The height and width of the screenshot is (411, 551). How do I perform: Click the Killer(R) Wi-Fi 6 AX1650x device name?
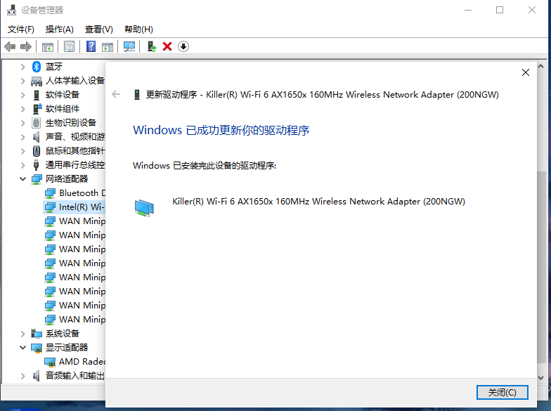point(318,201)
